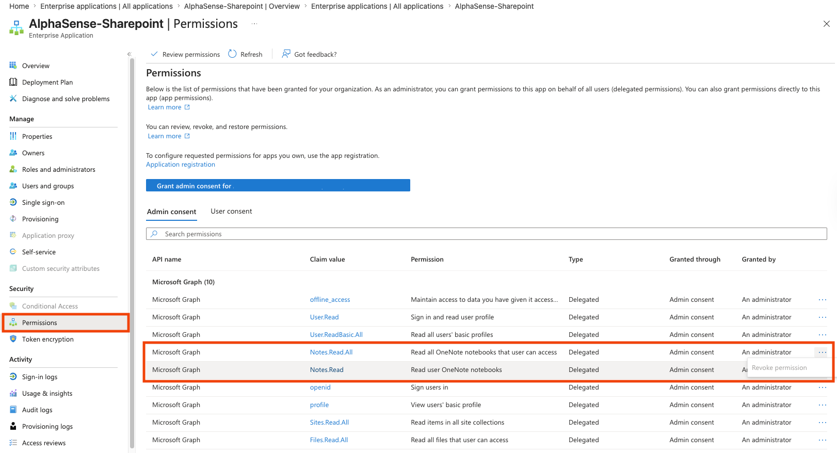Switch to the User consent tab
The width and height of the screenshot is (837, 453).
click(x=231, y=211)
